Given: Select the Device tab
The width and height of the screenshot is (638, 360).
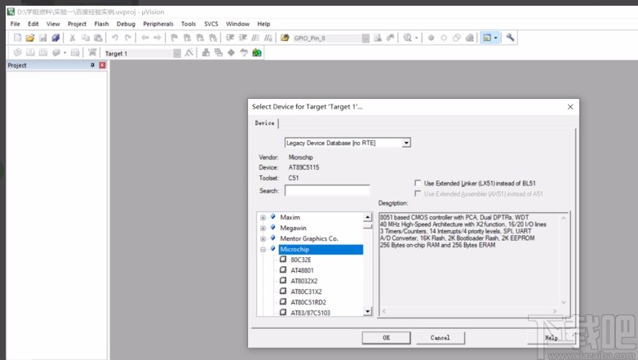Looking at the screenshot, I should coord(265,123).
